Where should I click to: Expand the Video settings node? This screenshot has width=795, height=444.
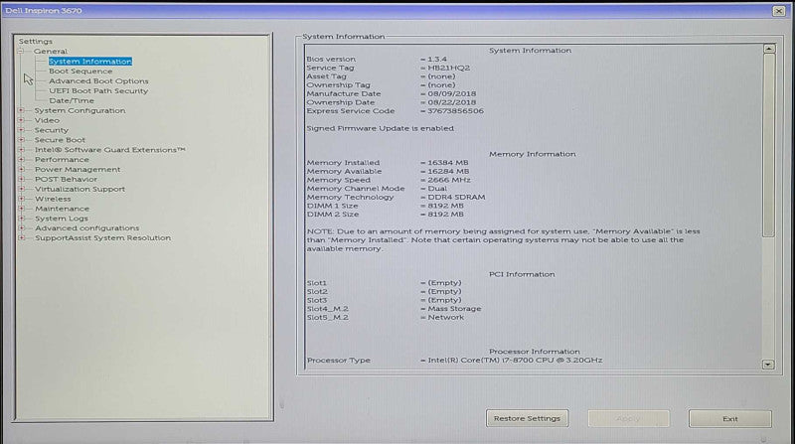pos(21,120)
